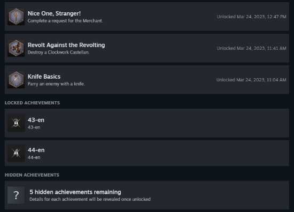Click the Locked Achievements section heading
Screen dimensions: 294x212
click(x=32, y=103)
